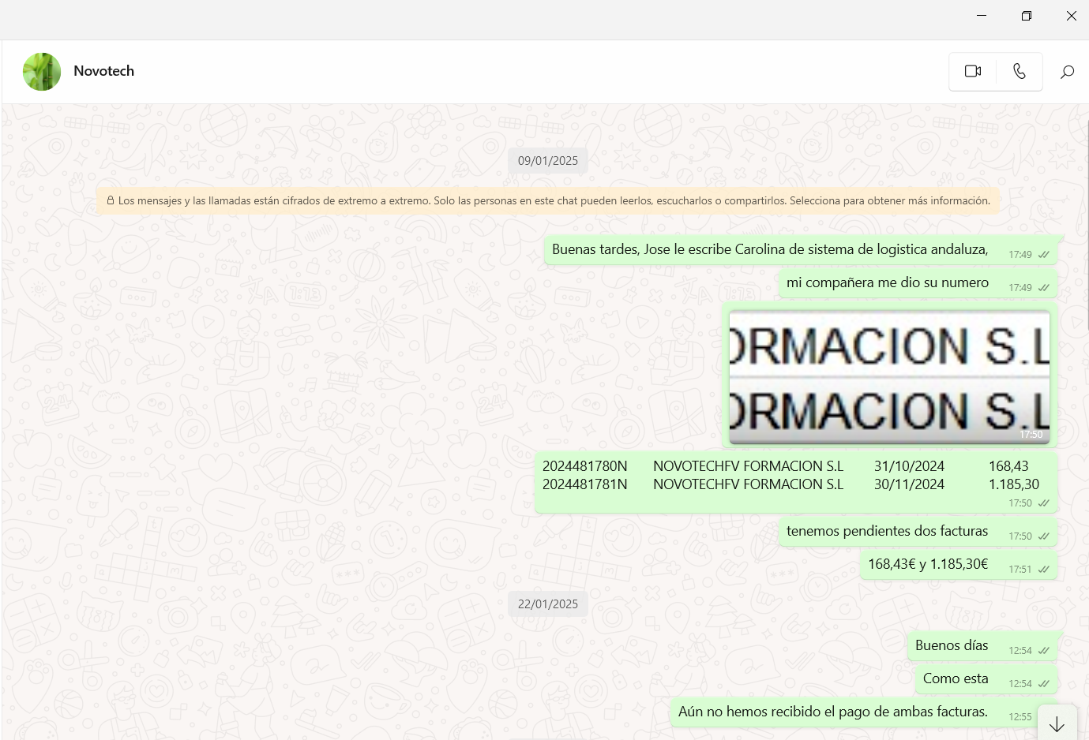Select the 'Buenas tardes, Jose' message
This screenshot has height=740, width=1089.
pyautogui.click(x=769, y=250)
